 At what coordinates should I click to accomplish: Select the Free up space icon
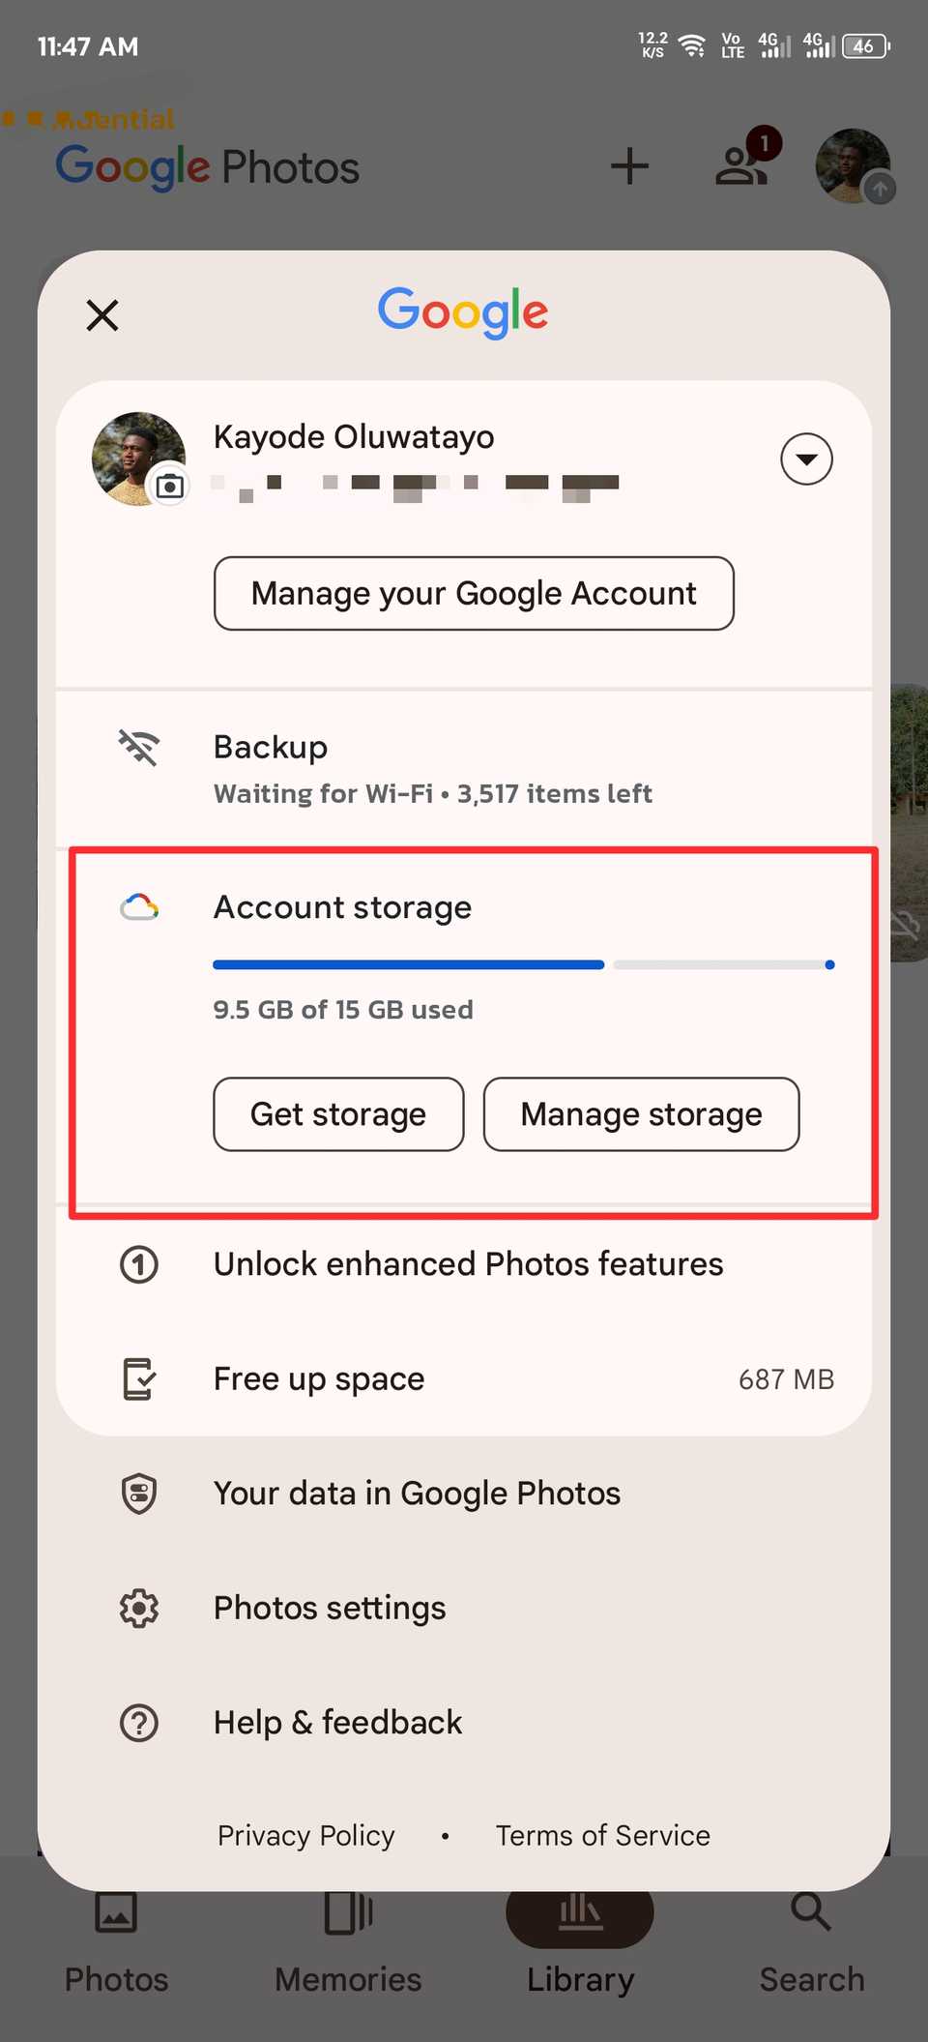click(x=138, y=1378)
